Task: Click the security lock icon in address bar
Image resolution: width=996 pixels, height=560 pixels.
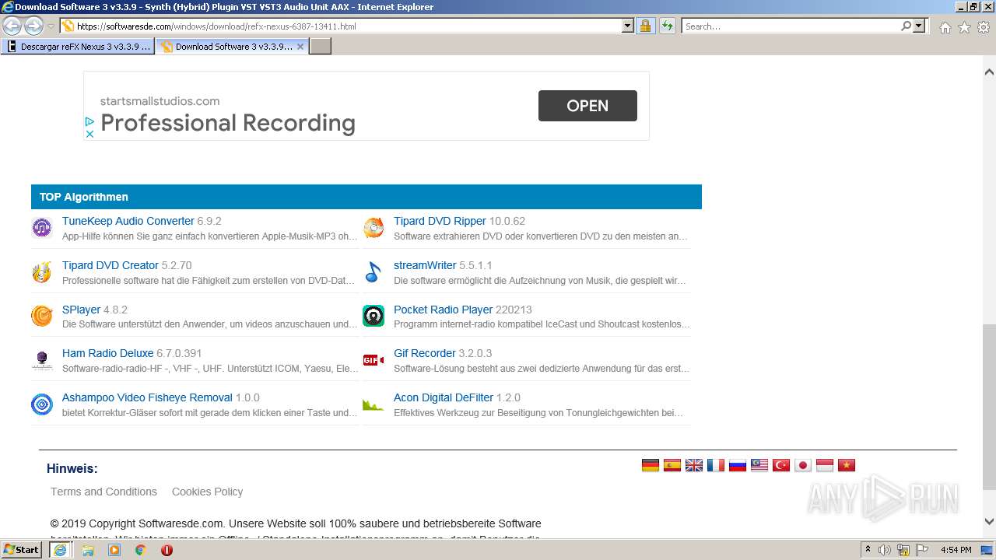Action: (x=645, y=26)
